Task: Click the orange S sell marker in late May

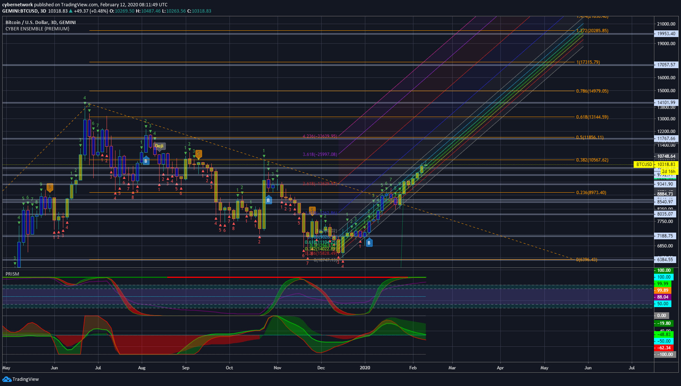Action: pos(50,188)
